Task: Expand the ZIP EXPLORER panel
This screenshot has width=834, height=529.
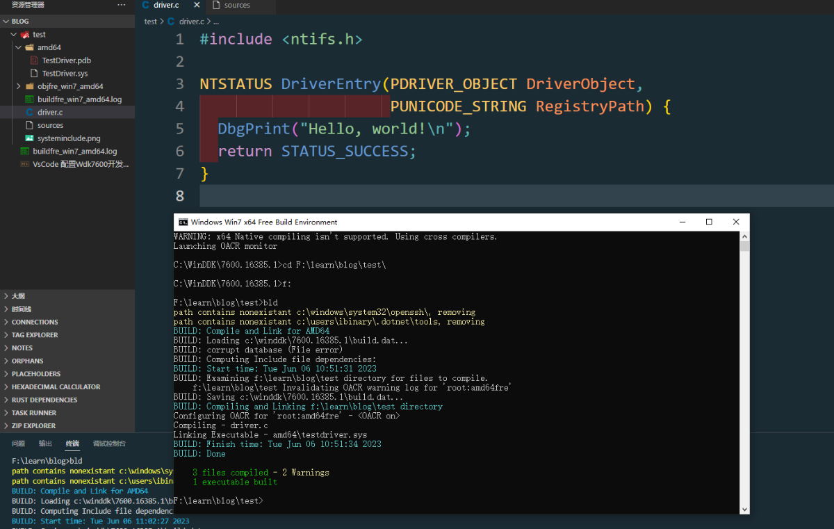Action: point(67,425)
